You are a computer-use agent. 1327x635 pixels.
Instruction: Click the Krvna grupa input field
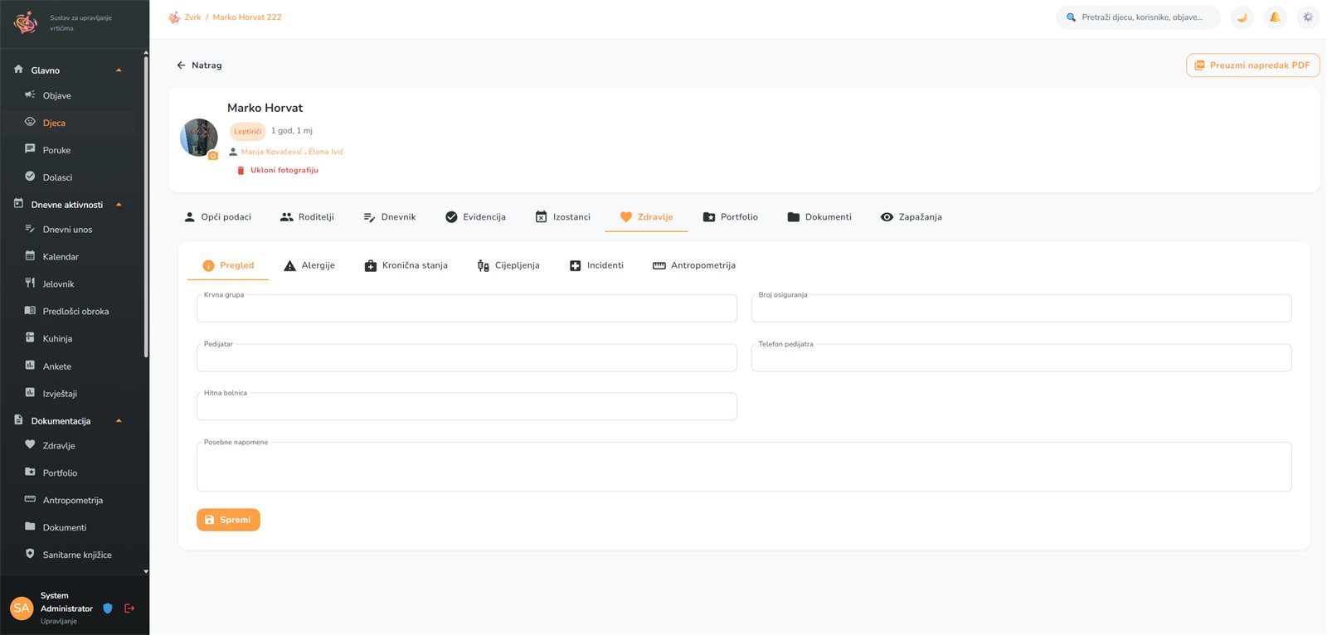tap(466, 308)
